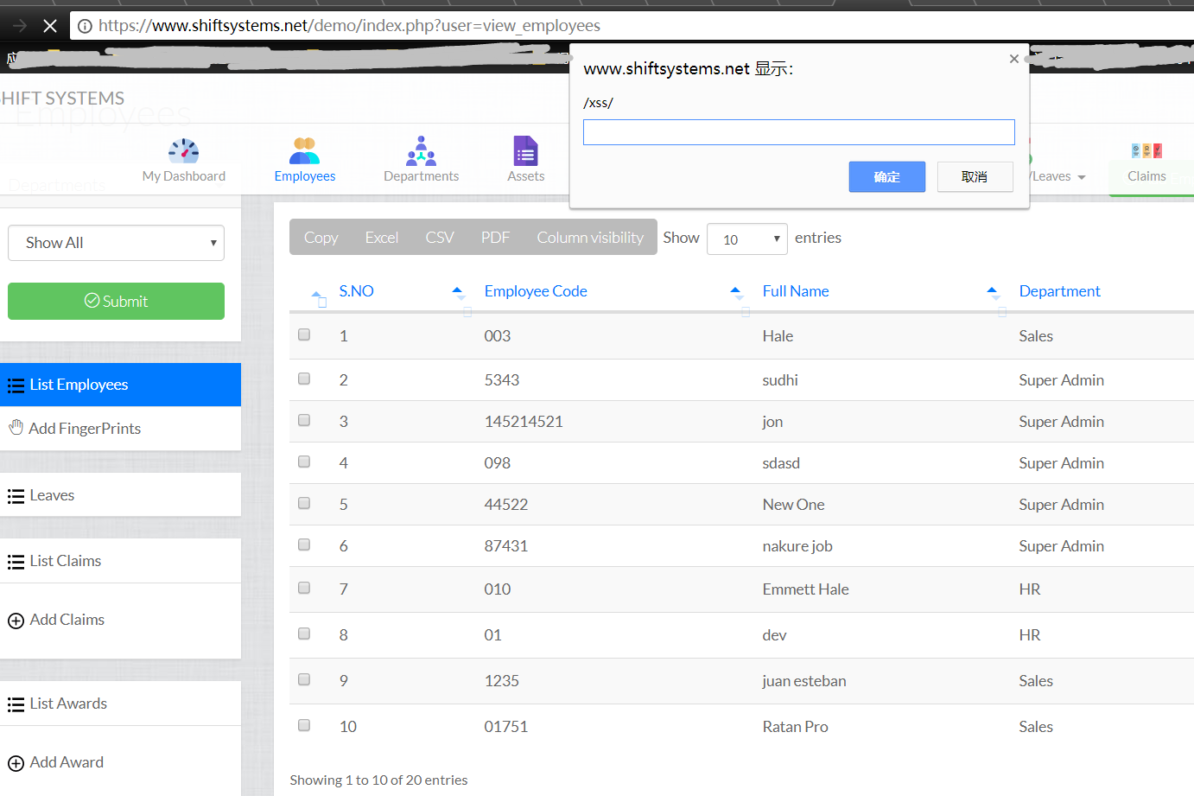1194x796 pixels.
Task: Tick checkbox for employee sudhi row
Action: (x=304, y=379)
